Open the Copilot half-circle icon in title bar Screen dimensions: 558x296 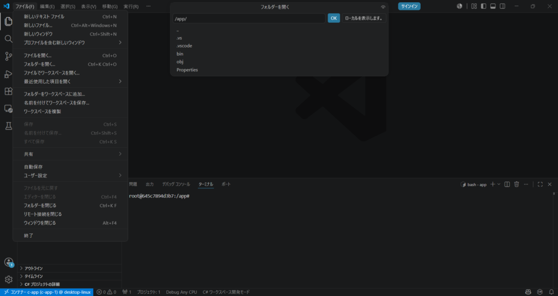pos(459,6)
